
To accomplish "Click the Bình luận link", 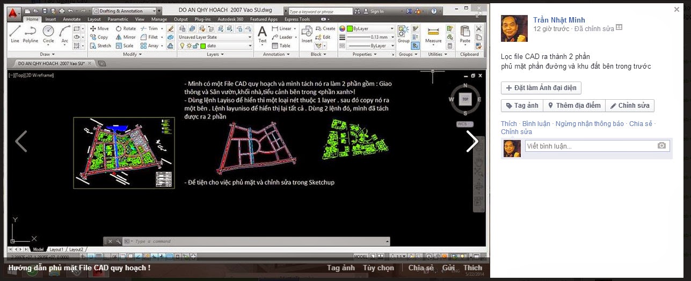I will click(536, 124).
